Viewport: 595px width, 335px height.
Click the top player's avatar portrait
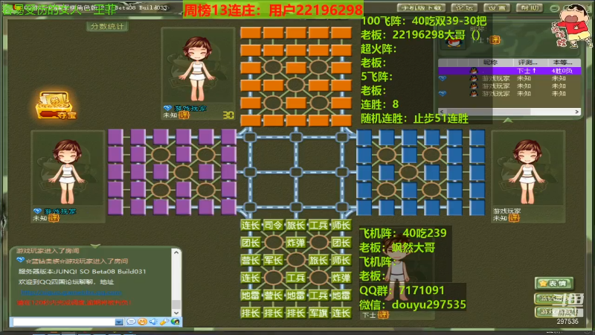(198, 66)
